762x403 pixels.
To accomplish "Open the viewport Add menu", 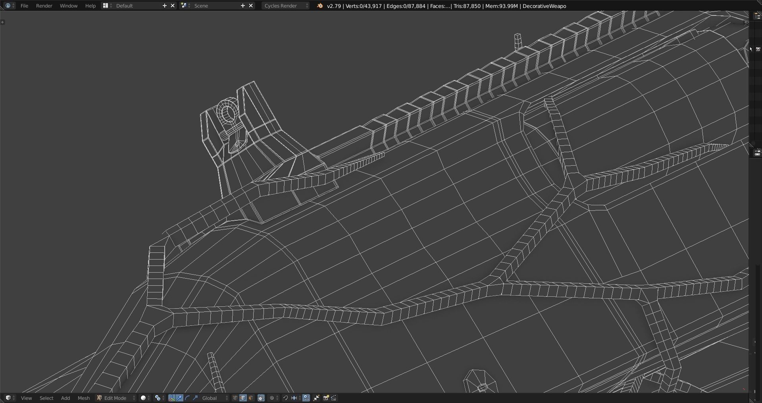I will pyautogui.click(x=65, y=398).
